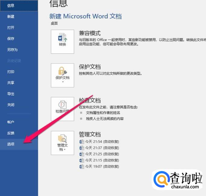Open the 反馈 page
Image resolution: width=206 pixels, height=196 pixels.
(x=19, y=133)
